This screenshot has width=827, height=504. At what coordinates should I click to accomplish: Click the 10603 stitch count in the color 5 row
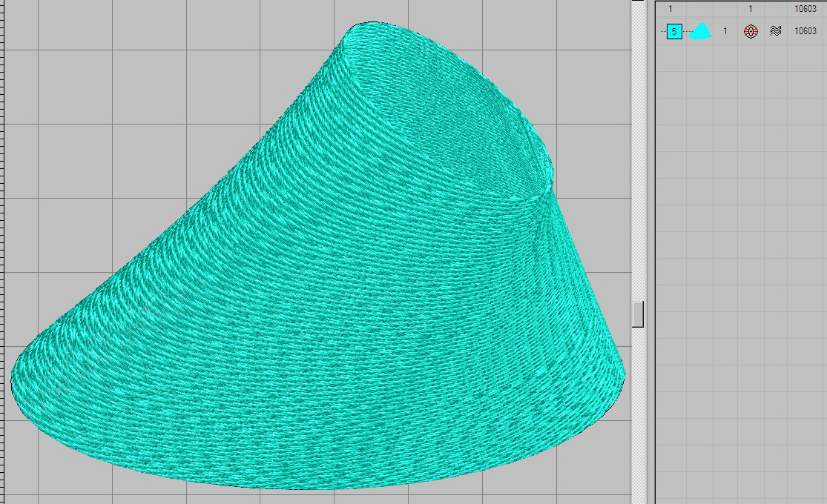click(x=805, y=31)
